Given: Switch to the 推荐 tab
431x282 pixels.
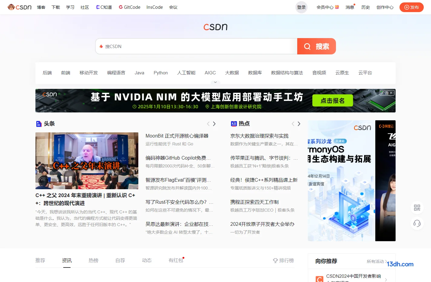Looking at the screenshot, I should coord(40,261).
